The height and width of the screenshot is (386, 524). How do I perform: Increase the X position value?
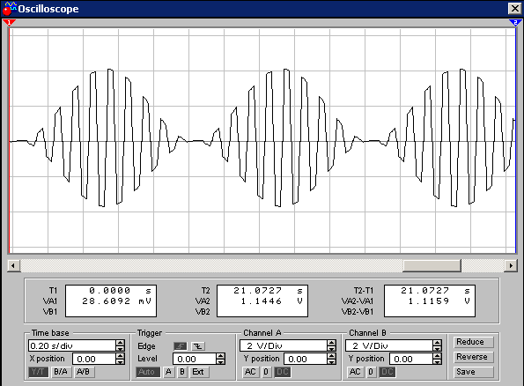(x=121, y=356)
